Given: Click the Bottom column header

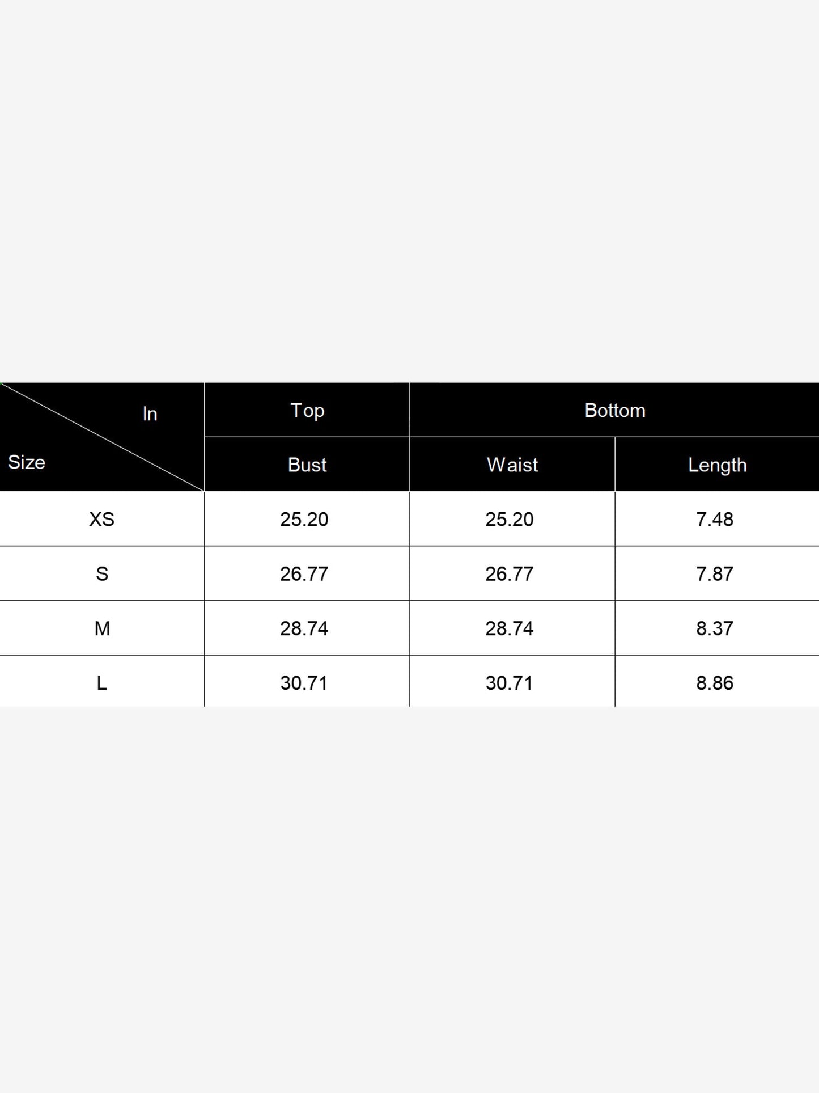Looking at the screenshot, I should [x=615, y=410].
